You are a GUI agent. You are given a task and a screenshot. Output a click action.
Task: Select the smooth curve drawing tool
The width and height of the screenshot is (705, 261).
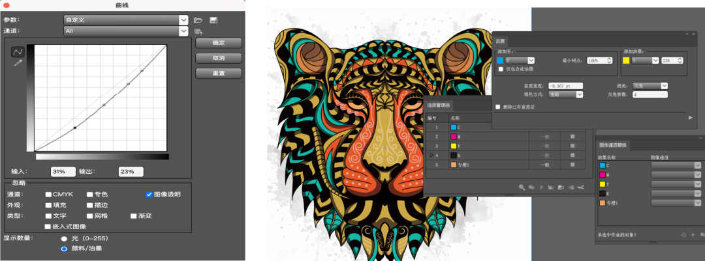click(18, 52)
